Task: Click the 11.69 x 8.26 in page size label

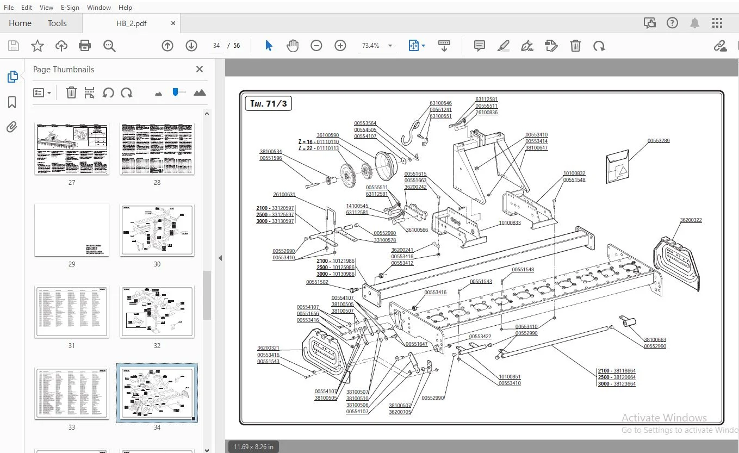Action: (x=253, y=447)
